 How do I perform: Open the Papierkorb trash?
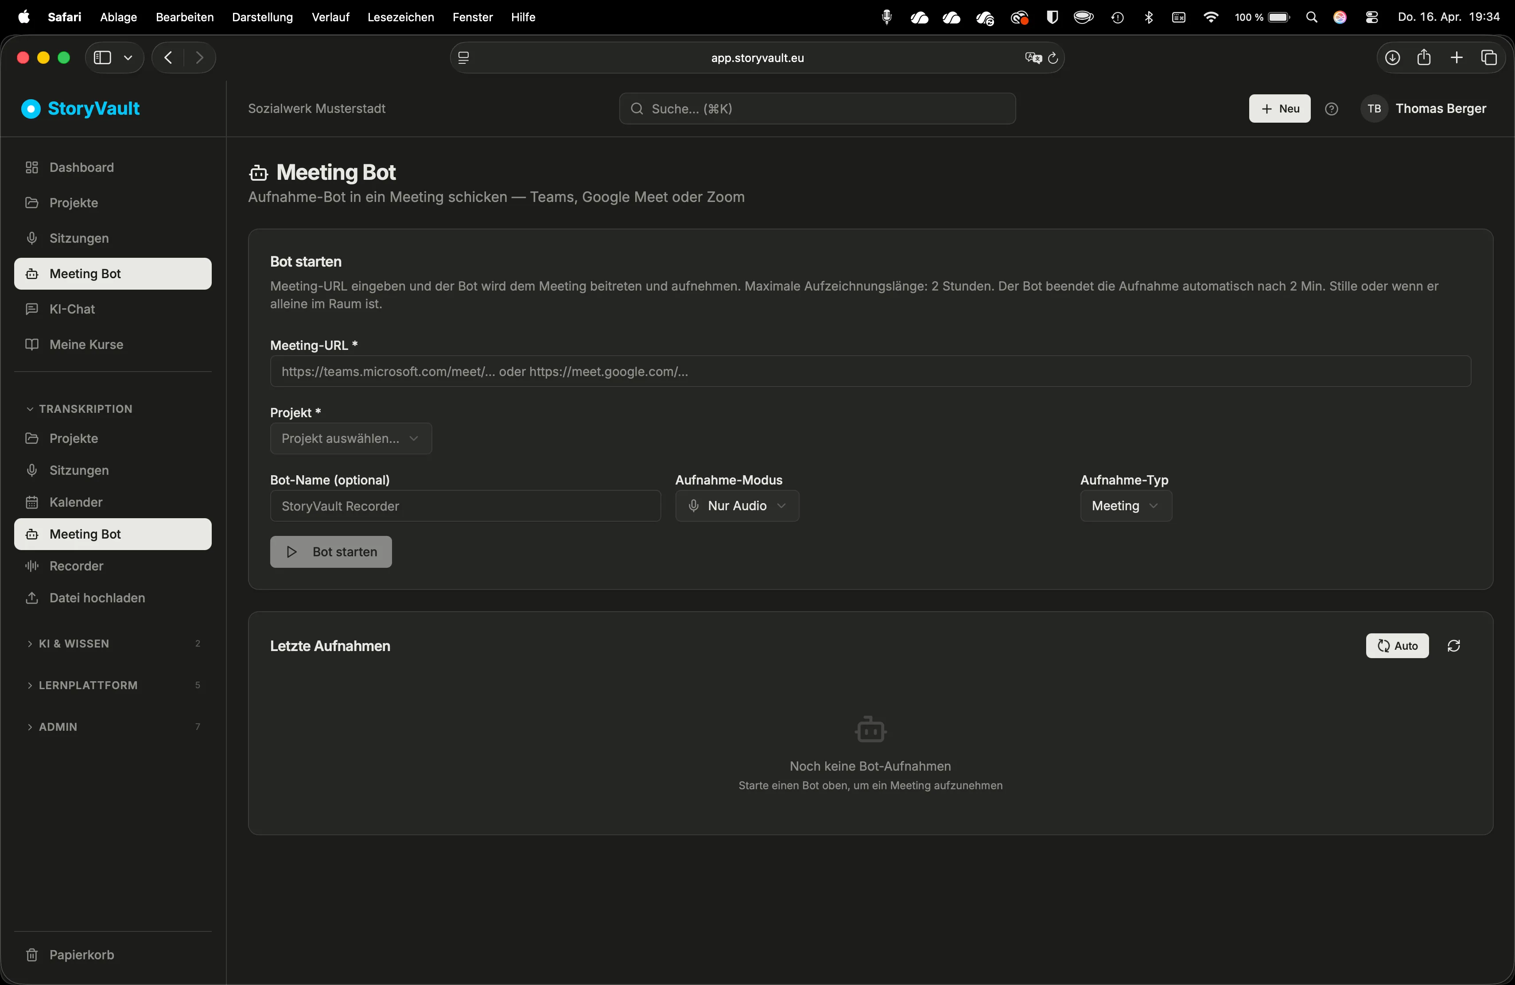113,955
